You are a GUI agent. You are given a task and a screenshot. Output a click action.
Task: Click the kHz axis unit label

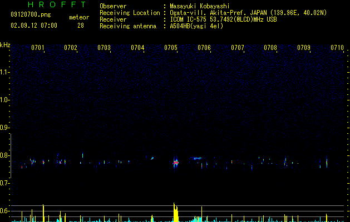[5, 45]
